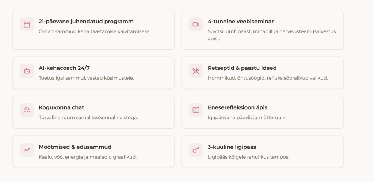Open the "Retseptid & paastu ideed" title
374x182 pixels.
[x=242, y=68]
